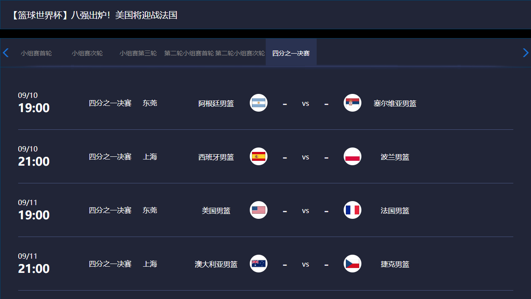
Task: Open the 小组赛第三轮 tab
Action: click(138, 53)
